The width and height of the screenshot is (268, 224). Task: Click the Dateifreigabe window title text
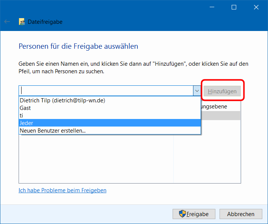[45, 22]
